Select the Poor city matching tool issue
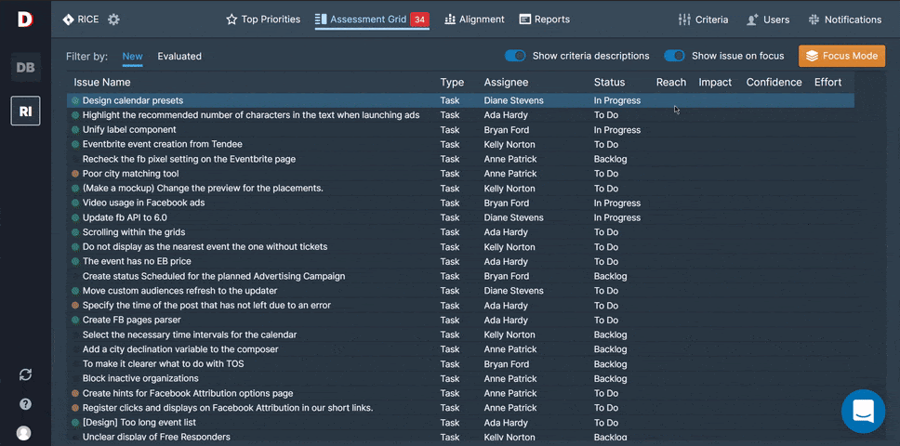900x446 pixels. (130, 174)
